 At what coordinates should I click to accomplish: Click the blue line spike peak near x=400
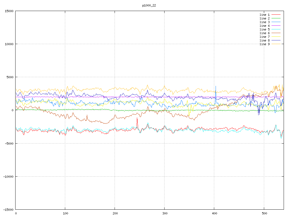point(216,86)
